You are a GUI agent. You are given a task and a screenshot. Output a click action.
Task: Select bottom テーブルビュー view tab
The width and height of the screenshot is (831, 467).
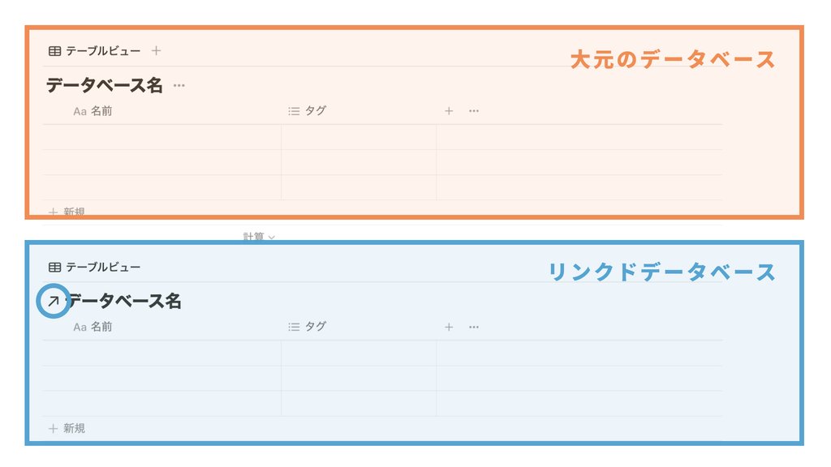point(94,267)
